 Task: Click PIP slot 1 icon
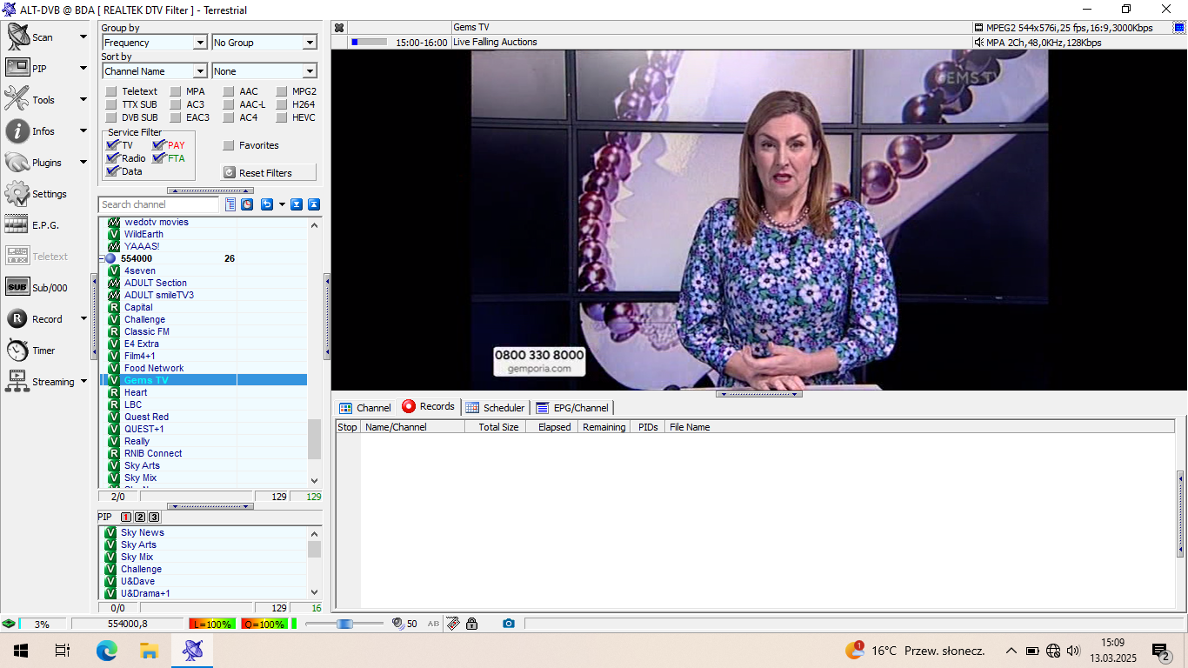pos(126,517)
